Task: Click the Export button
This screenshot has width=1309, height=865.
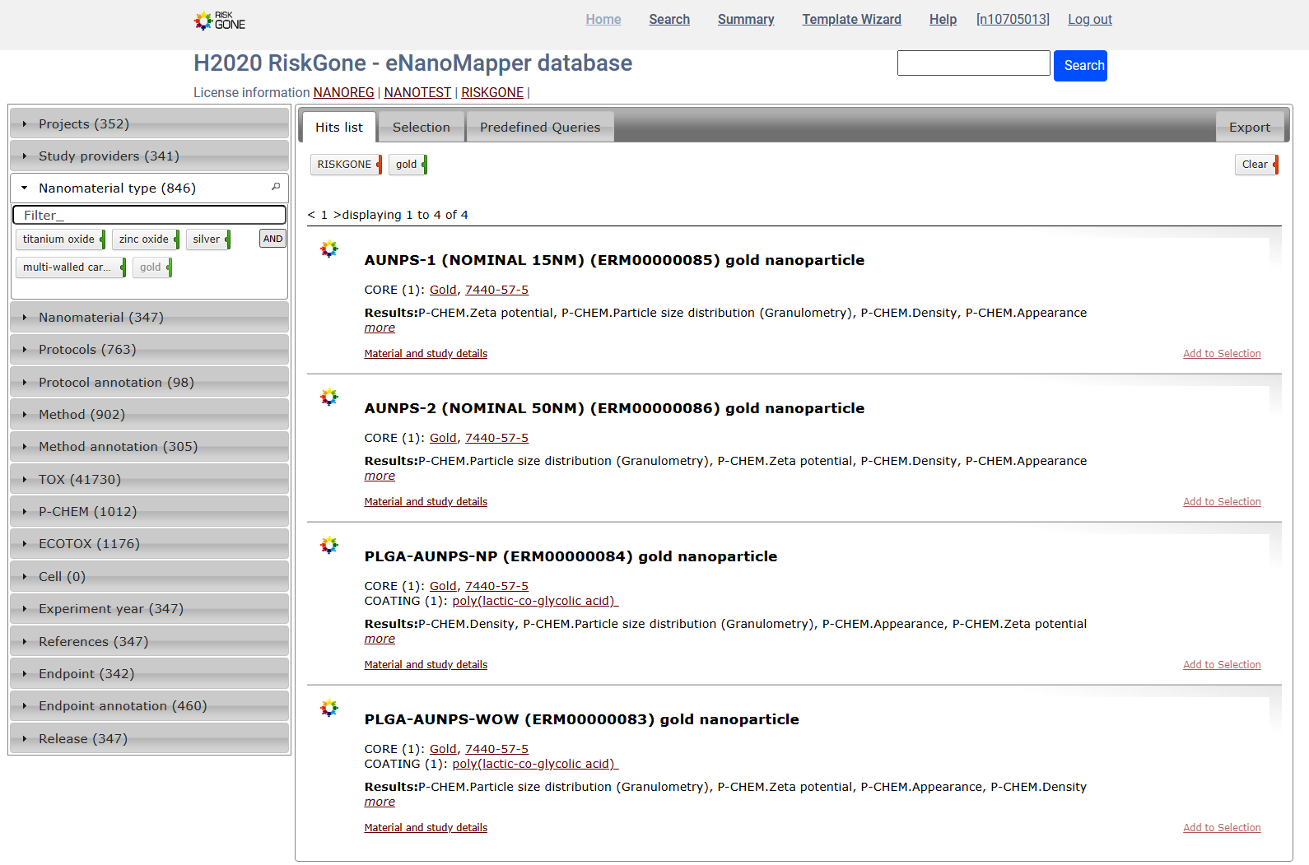Action: 1249,127
